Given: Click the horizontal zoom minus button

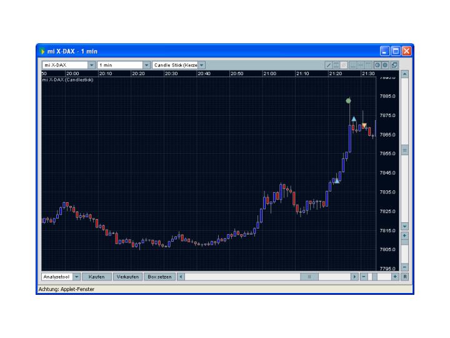Looking at the screenshot, I should [x=364, y=277].
